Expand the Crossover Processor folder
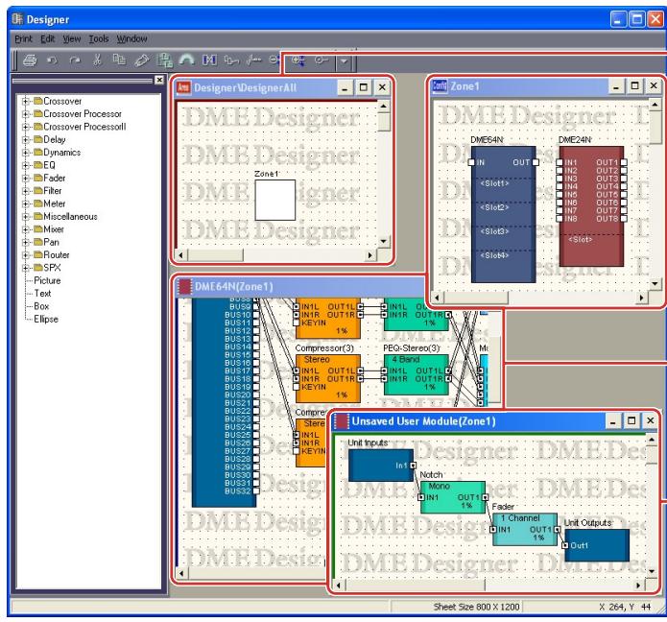The image size is (667, 622). click(26, 114)
